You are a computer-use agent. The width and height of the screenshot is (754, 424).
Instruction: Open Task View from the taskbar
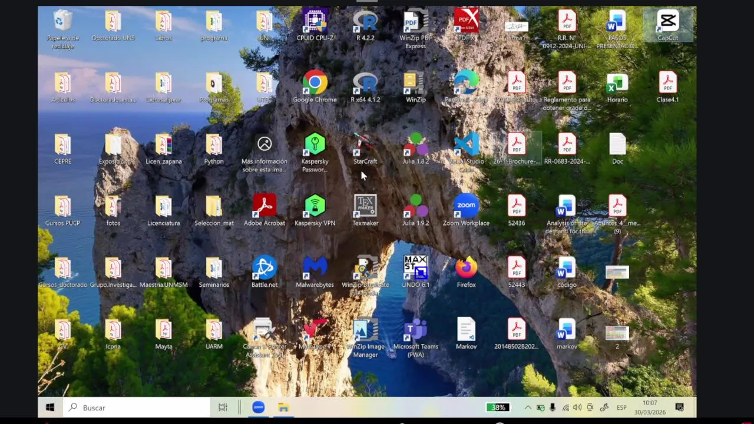(223, 408)
